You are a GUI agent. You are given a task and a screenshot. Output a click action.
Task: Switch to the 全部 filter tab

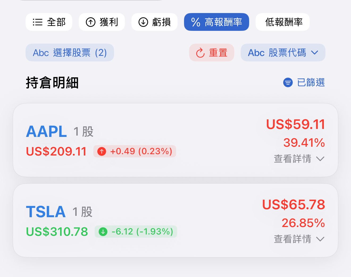49,22
